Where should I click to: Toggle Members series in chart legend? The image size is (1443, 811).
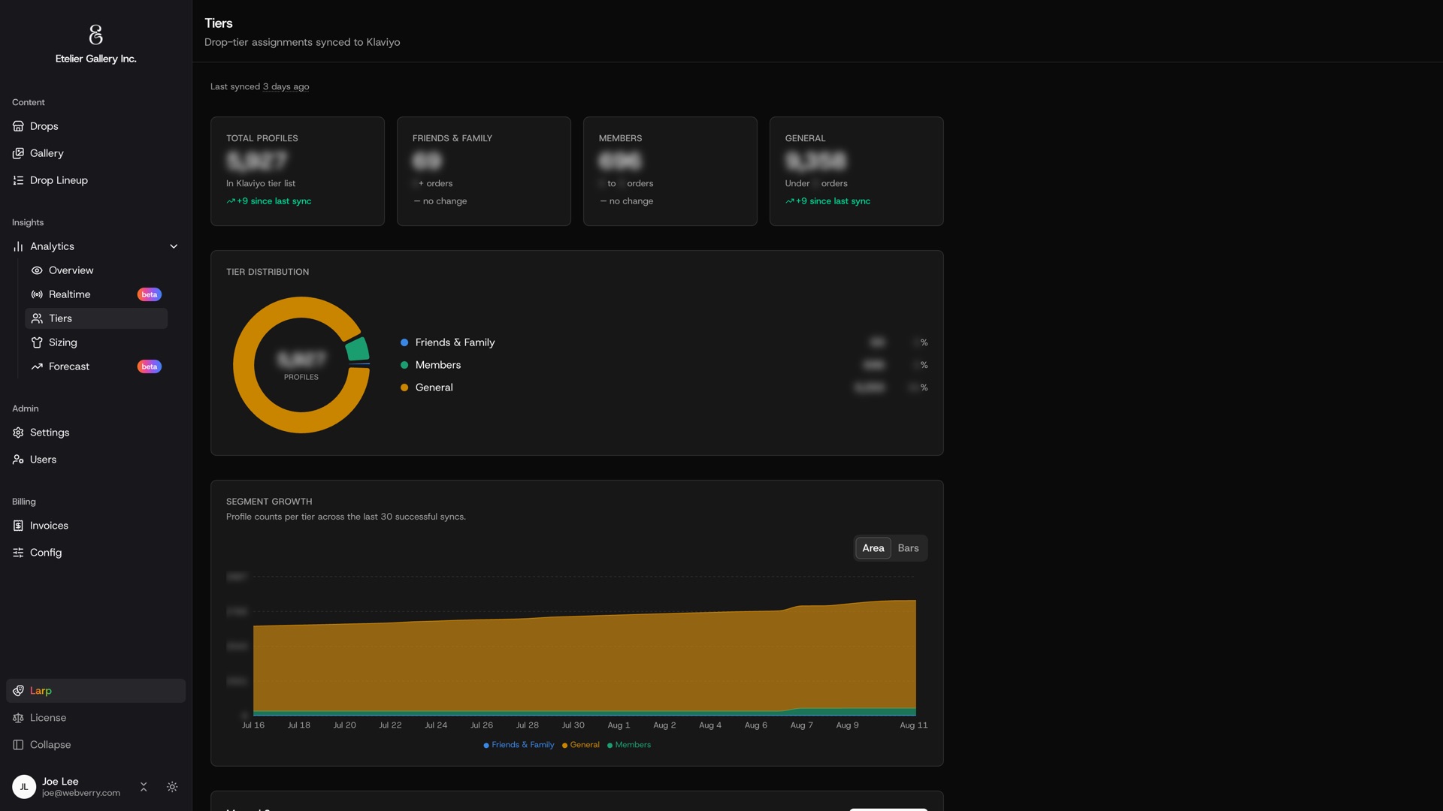[x=629, y=745]
